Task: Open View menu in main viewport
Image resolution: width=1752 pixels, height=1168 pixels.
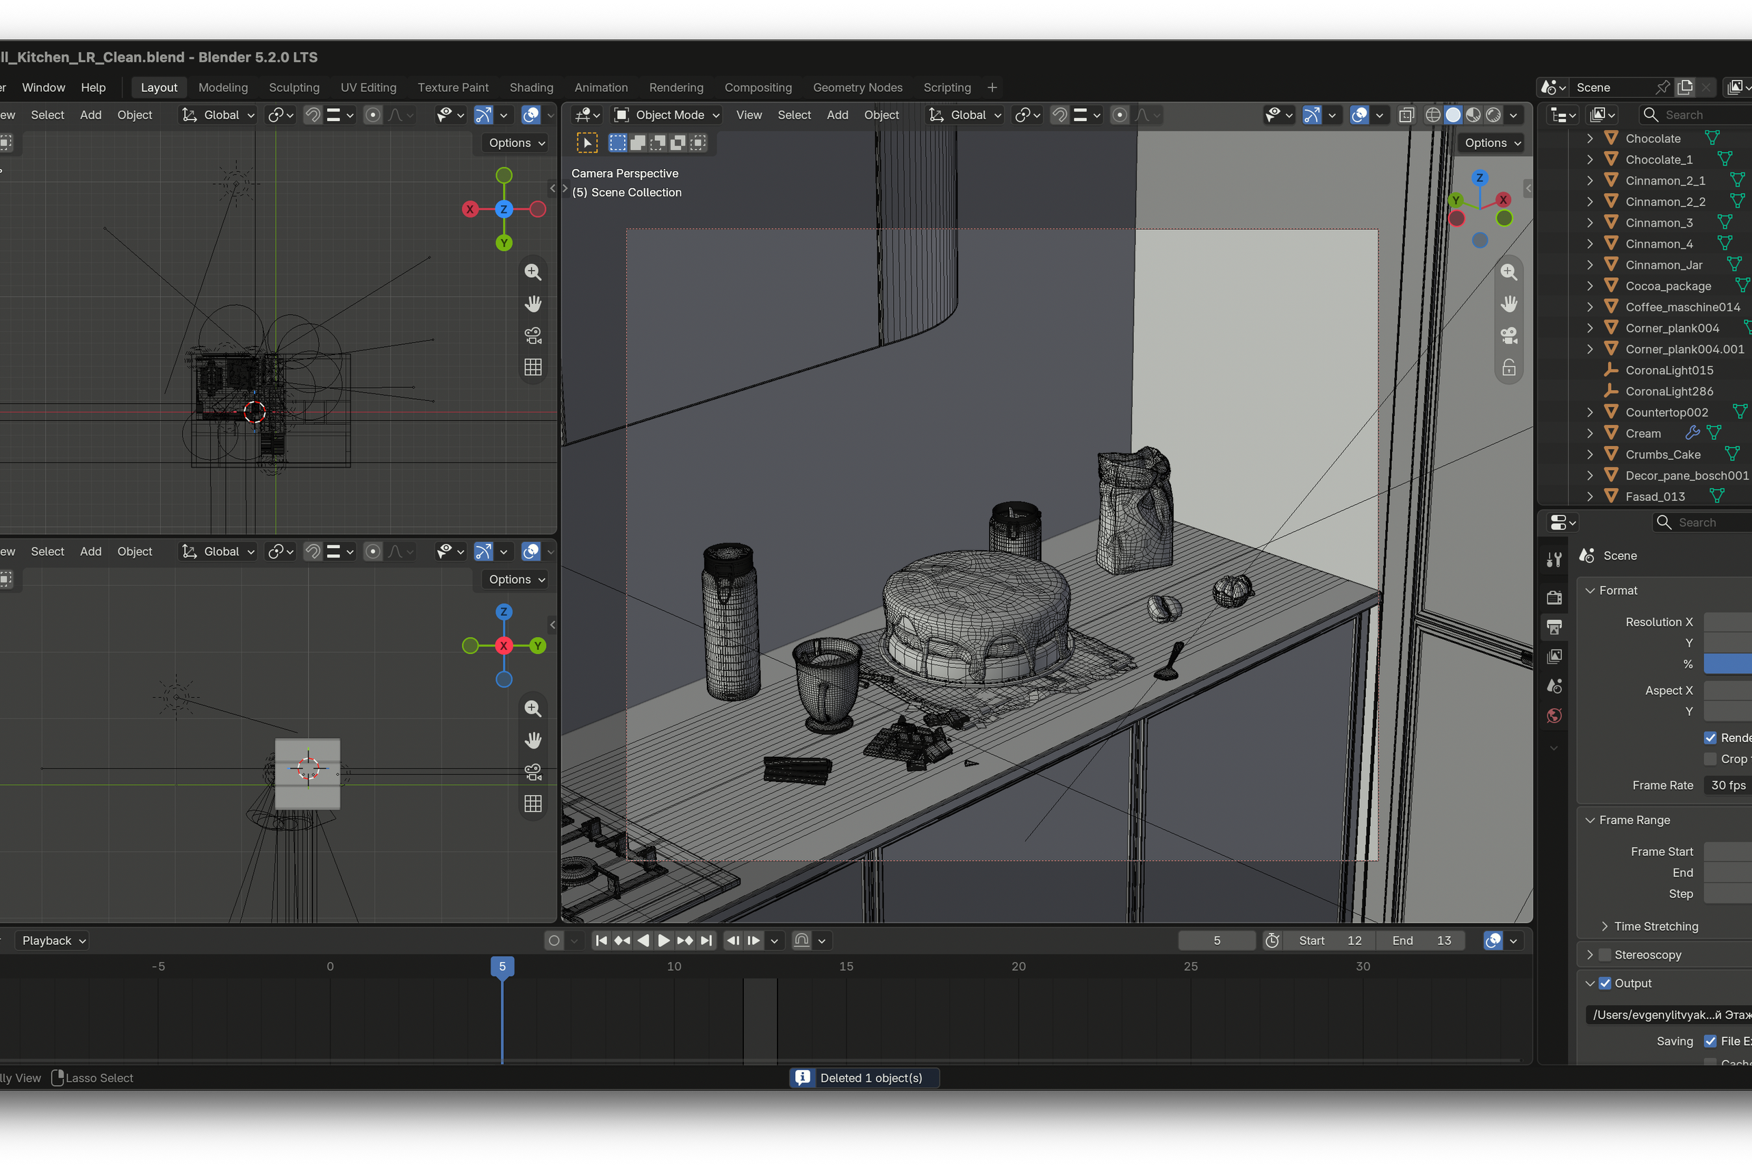Action: click(x=749, y=115)
